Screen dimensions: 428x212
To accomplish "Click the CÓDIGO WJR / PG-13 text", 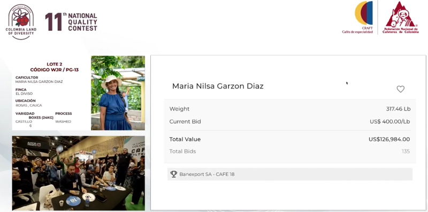I will point(55,70).
